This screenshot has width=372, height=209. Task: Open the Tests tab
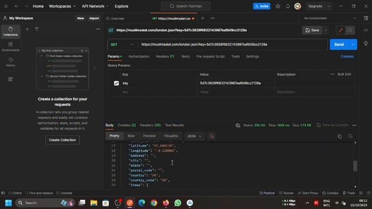pos(235,56)
